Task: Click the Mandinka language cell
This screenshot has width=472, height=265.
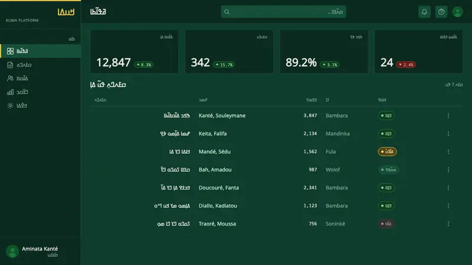Action: pos(337,134)
